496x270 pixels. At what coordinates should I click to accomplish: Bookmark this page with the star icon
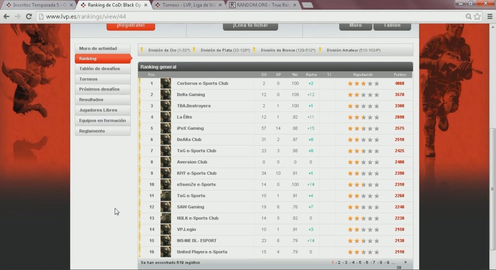click(477, 17)
